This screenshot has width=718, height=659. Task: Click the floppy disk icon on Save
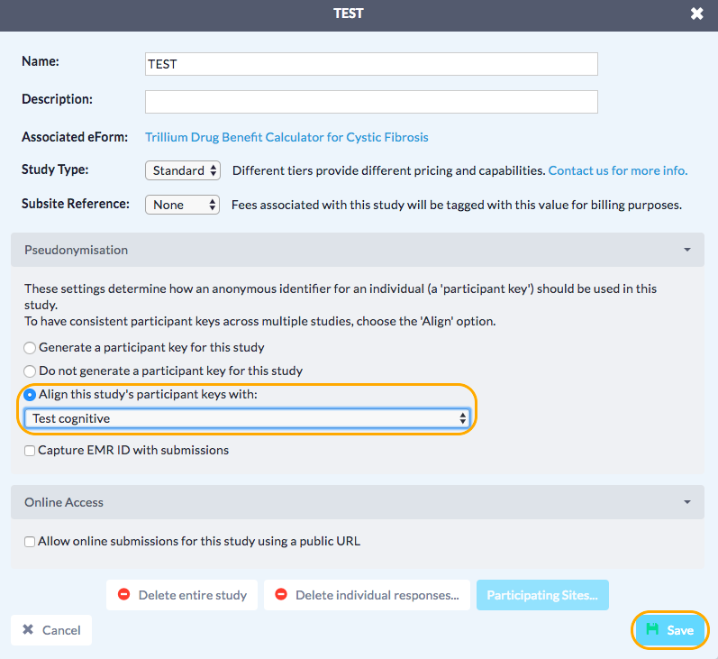652,630
